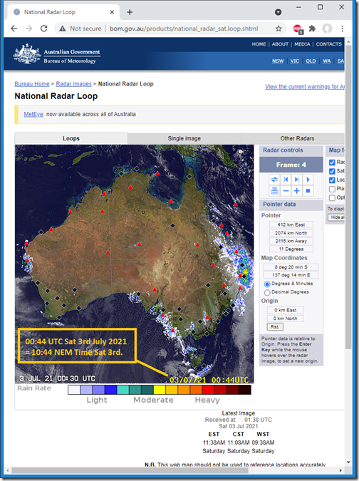Click the Origin km North field
Image resolution: width=359 pixels, height=481 pixels.
pos(285,319)
